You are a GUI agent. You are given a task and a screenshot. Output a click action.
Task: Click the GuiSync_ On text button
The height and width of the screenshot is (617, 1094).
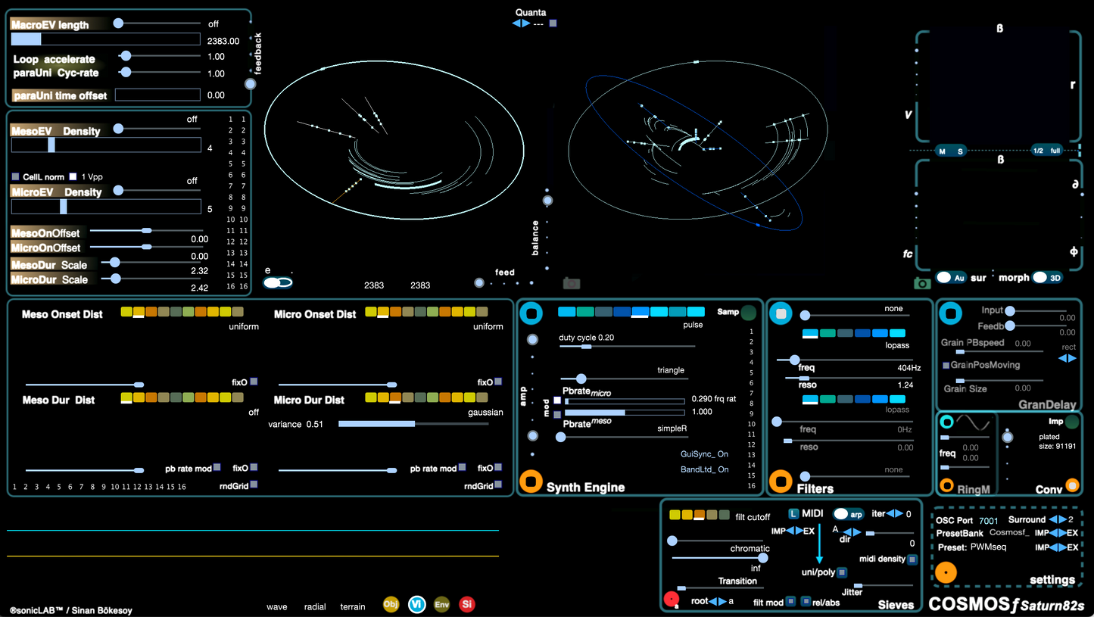click(703, 454)
